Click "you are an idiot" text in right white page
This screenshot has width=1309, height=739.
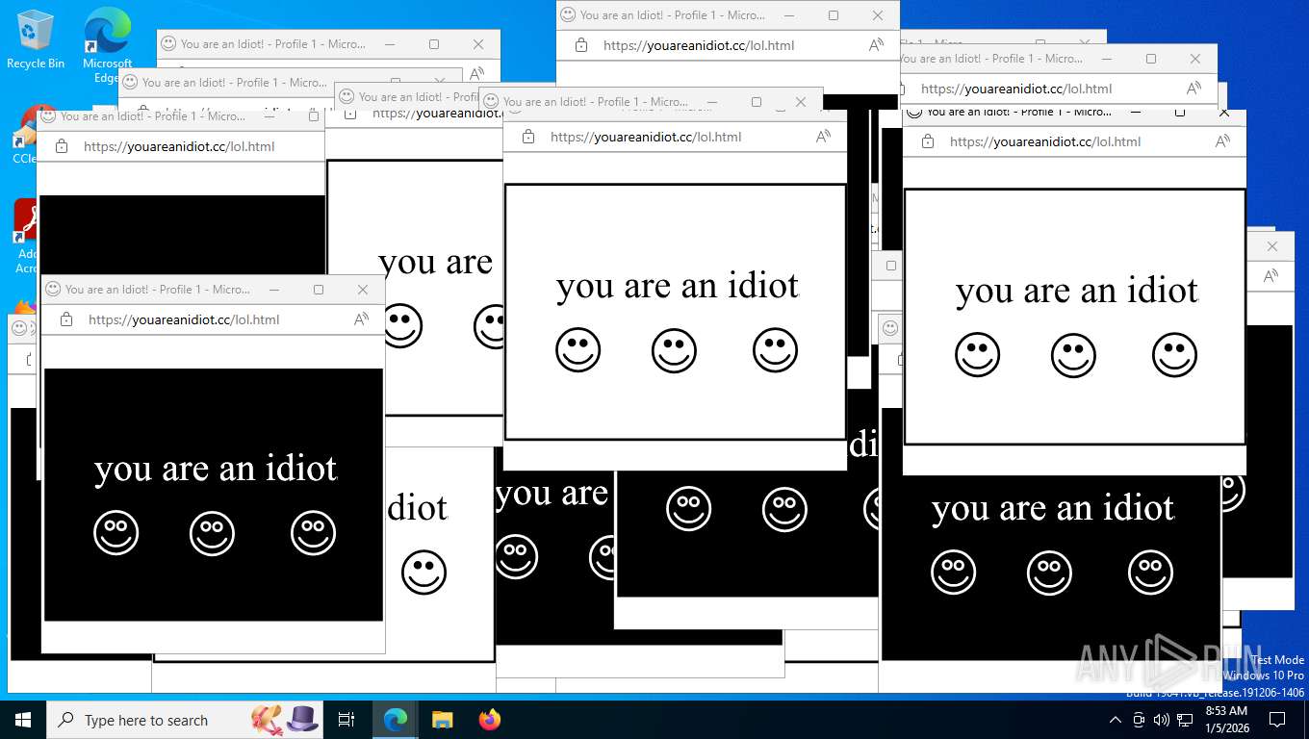tap(1077, 291)
